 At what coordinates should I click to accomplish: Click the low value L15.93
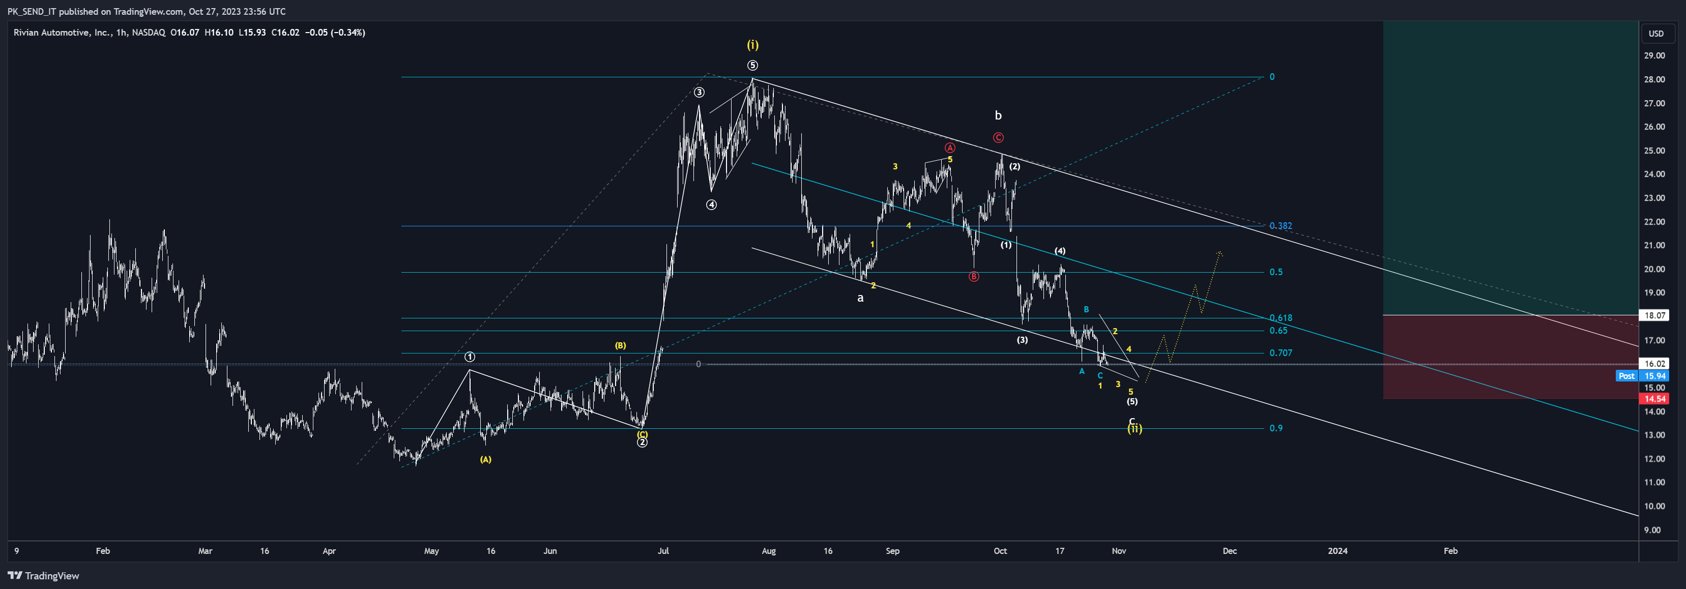point(252,33)
